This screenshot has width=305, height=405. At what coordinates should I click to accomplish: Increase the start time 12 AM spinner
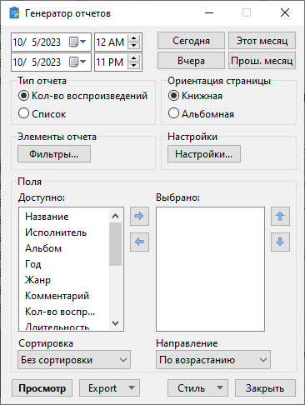(x=134, y=38)
